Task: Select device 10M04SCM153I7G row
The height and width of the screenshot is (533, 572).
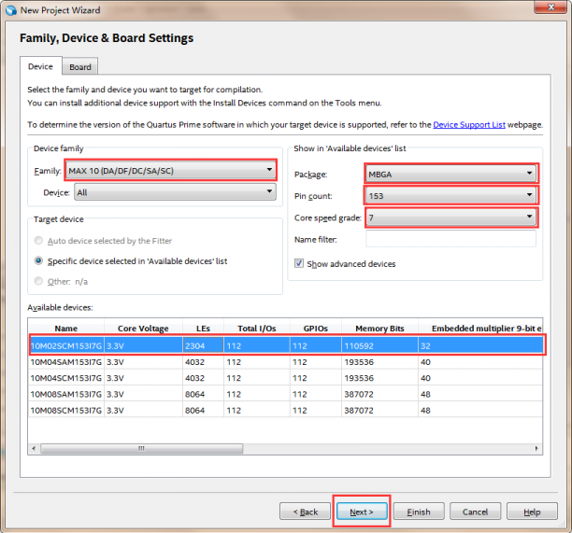Action: (285, 378)
